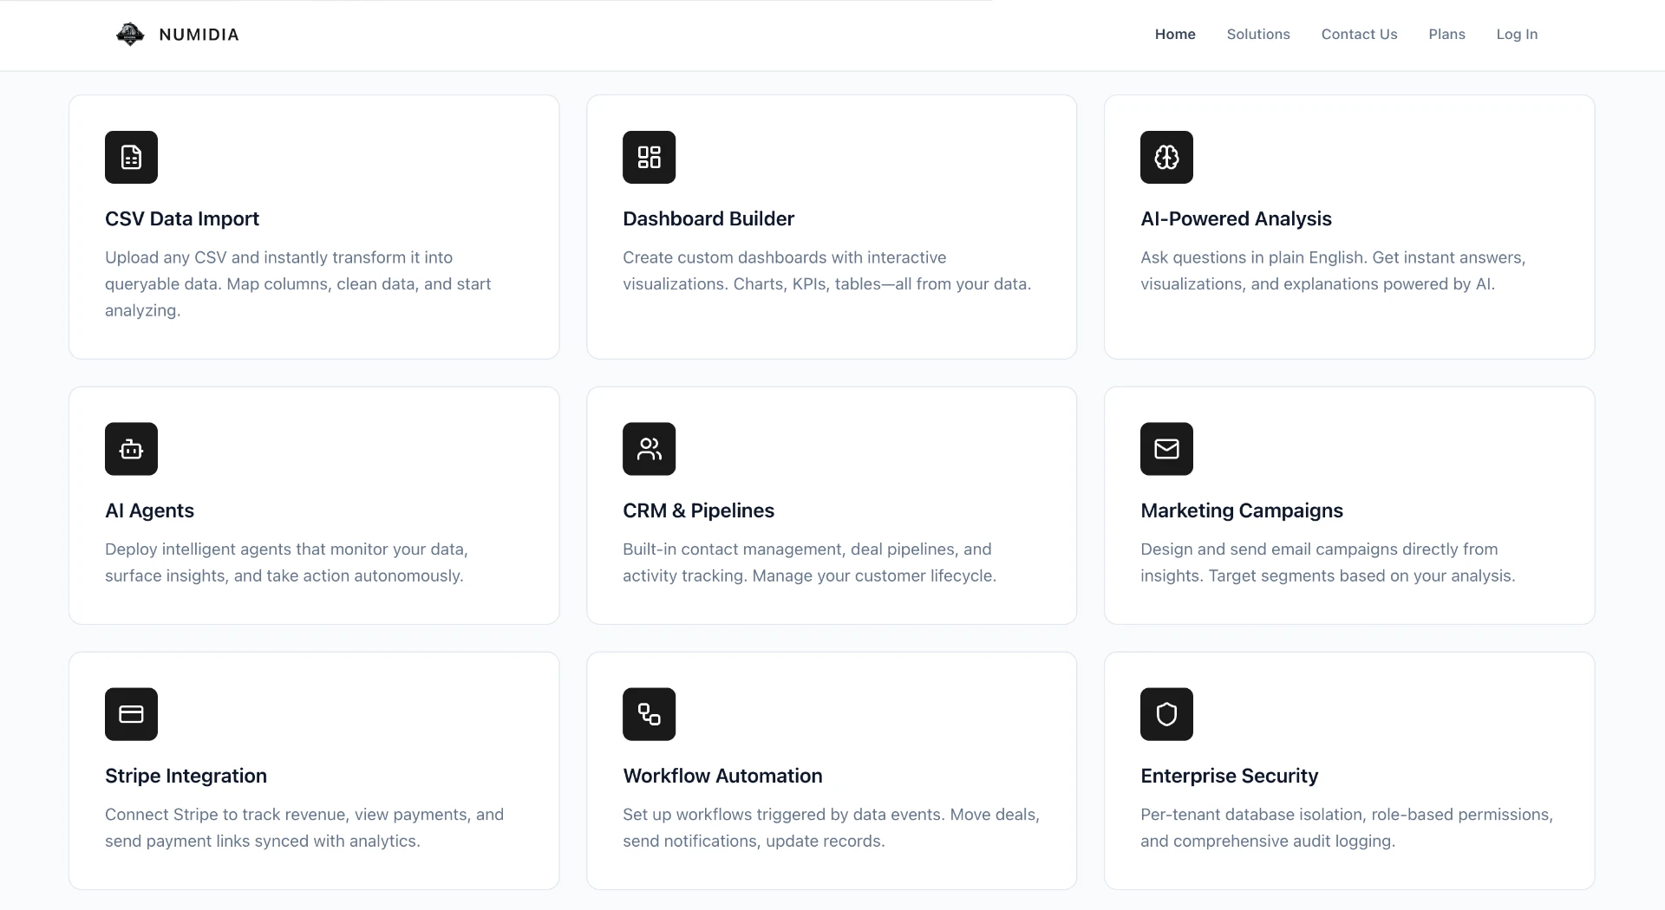Click the Enterprise Security shield icon

[x=1166, y=714]
